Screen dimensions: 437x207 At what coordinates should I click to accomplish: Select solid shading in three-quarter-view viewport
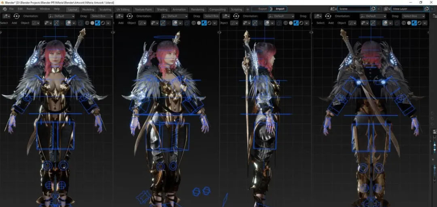coord(199,23)
